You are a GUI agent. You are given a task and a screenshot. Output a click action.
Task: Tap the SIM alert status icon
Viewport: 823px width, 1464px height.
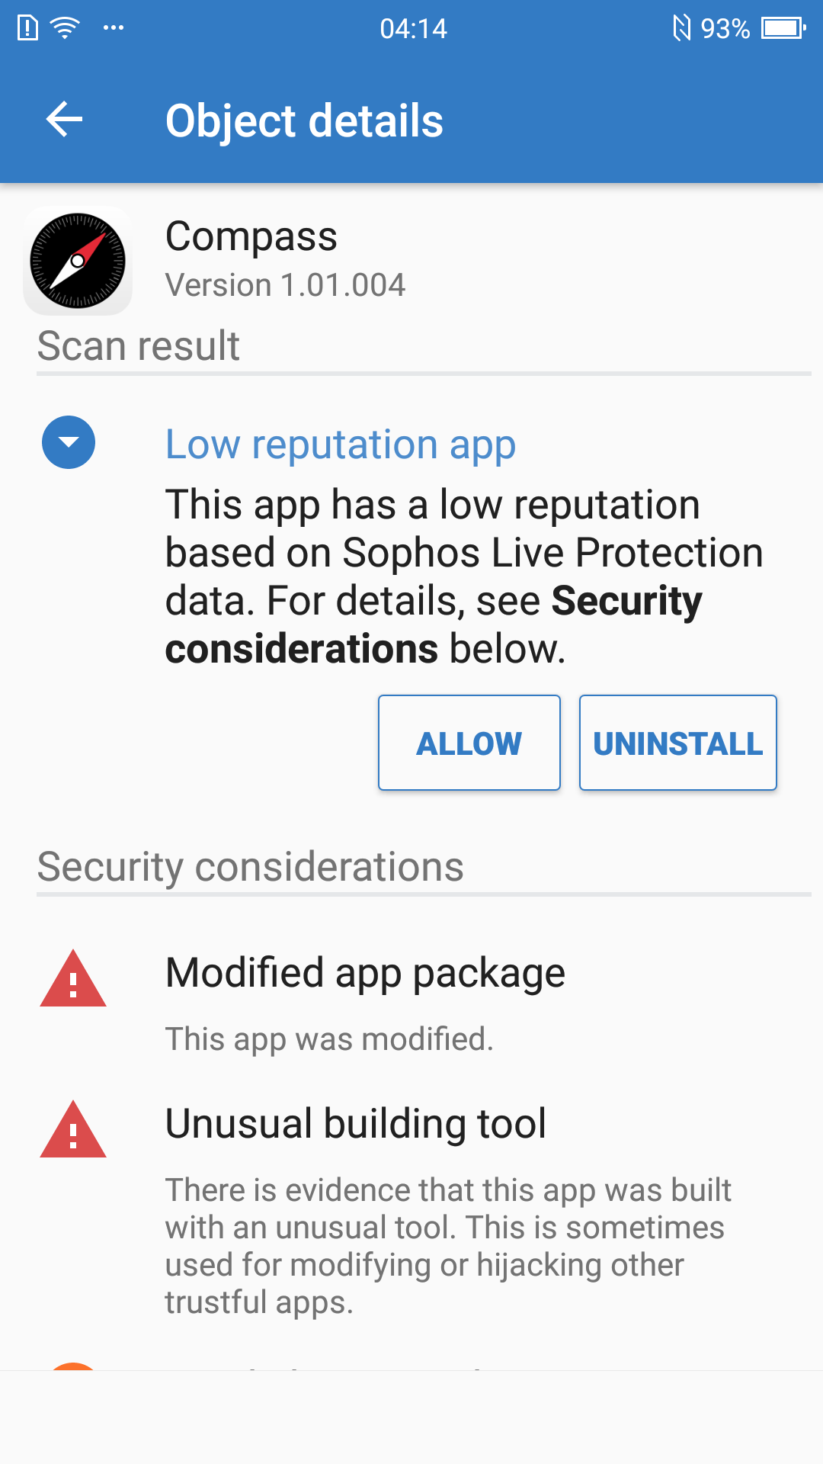pyautogui.click(x=27, y=28)
